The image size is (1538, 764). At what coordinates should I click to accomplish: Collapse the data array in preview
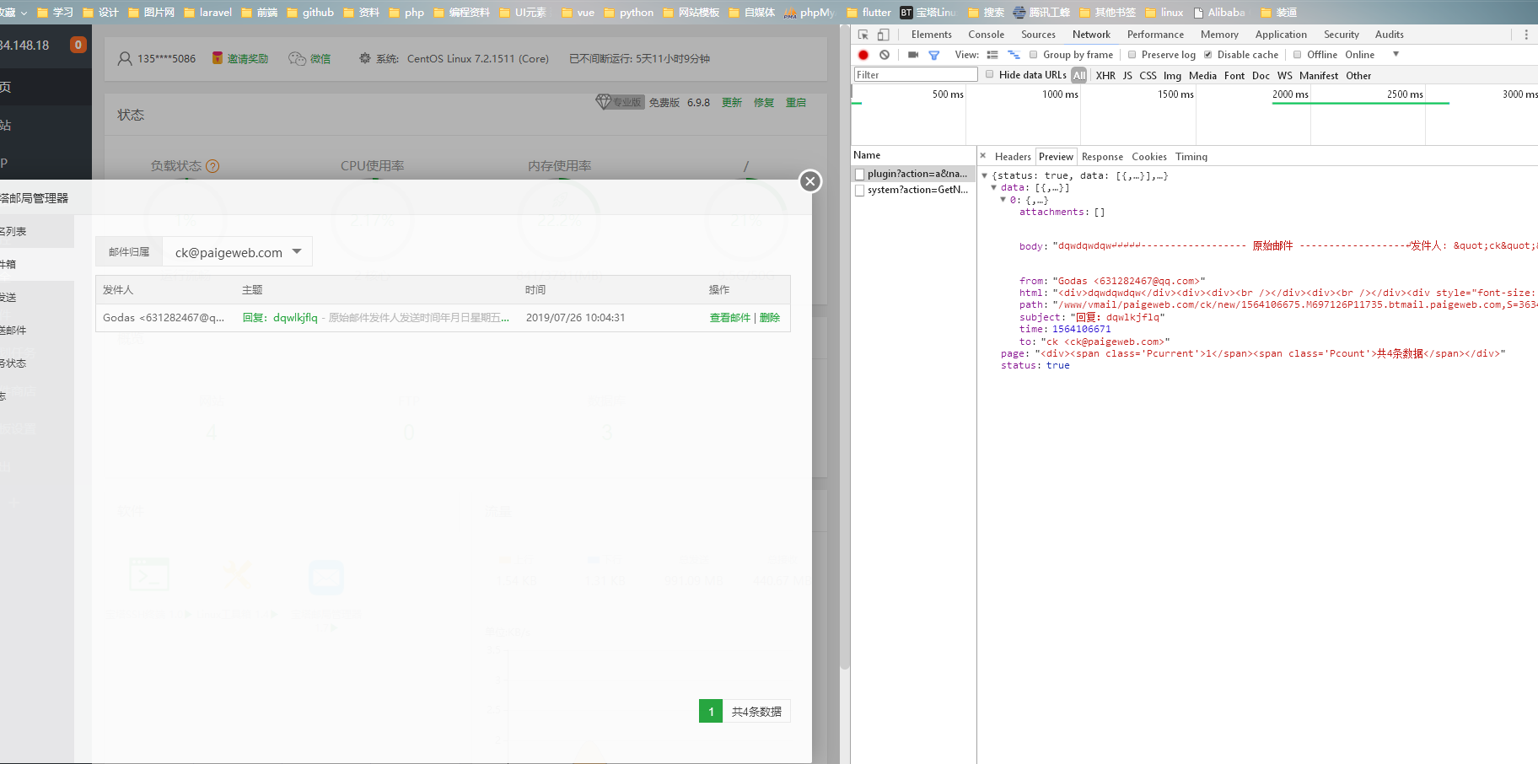[x=994, y=188]
